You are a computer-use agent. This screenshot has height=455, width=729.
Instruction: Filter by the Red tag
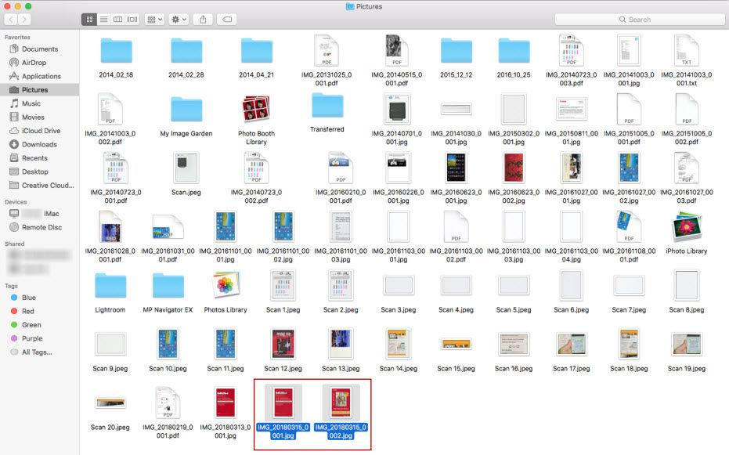pos(39,311)
